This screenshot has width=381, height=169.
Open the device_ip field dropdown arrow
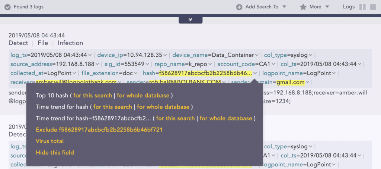point(165,55)
